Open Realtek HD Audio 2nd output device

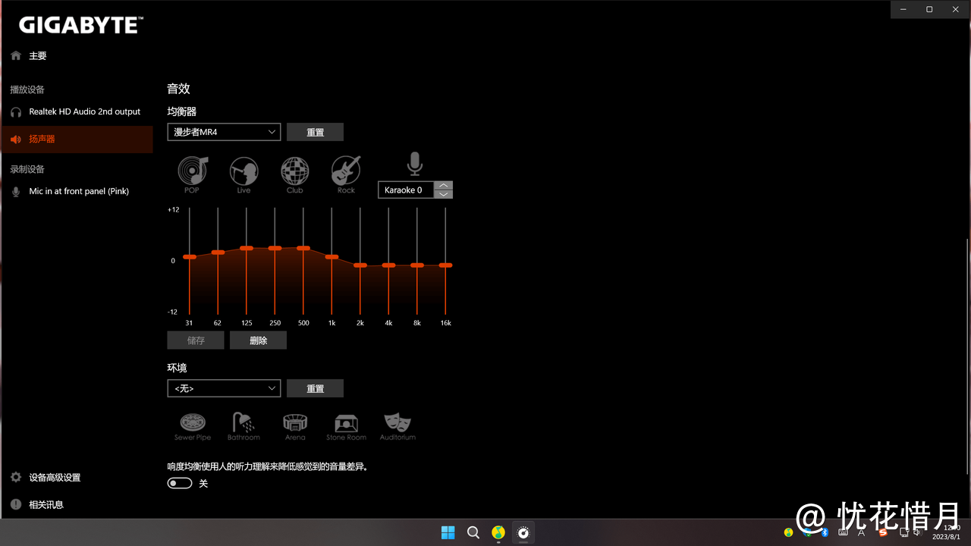[84, 111]
